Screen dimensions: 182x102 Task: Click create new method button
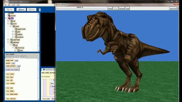[12, 69]
